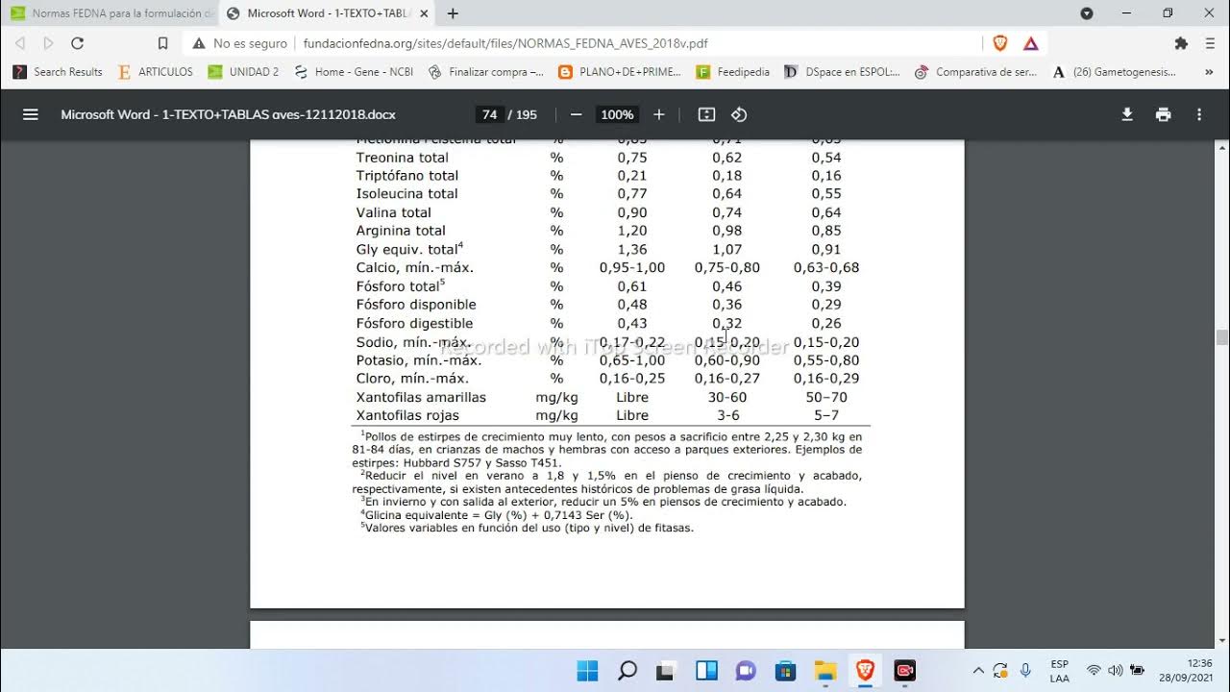Click the 100% zoom level field
This screenshot has height=692, width=1230.
[617, 114]
